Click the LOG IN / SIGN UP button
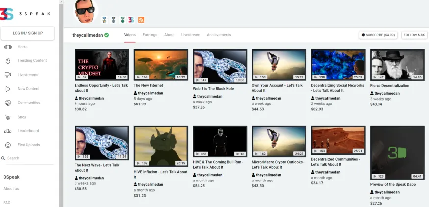Screen dimensions: 429x207 tap(27, 33)
